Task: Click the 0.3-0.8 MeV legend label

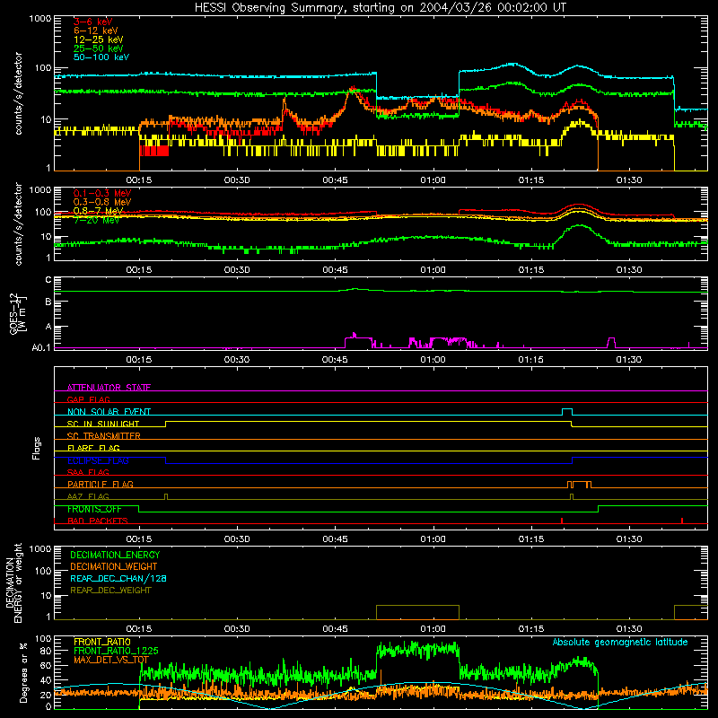Action: (102, 202)
